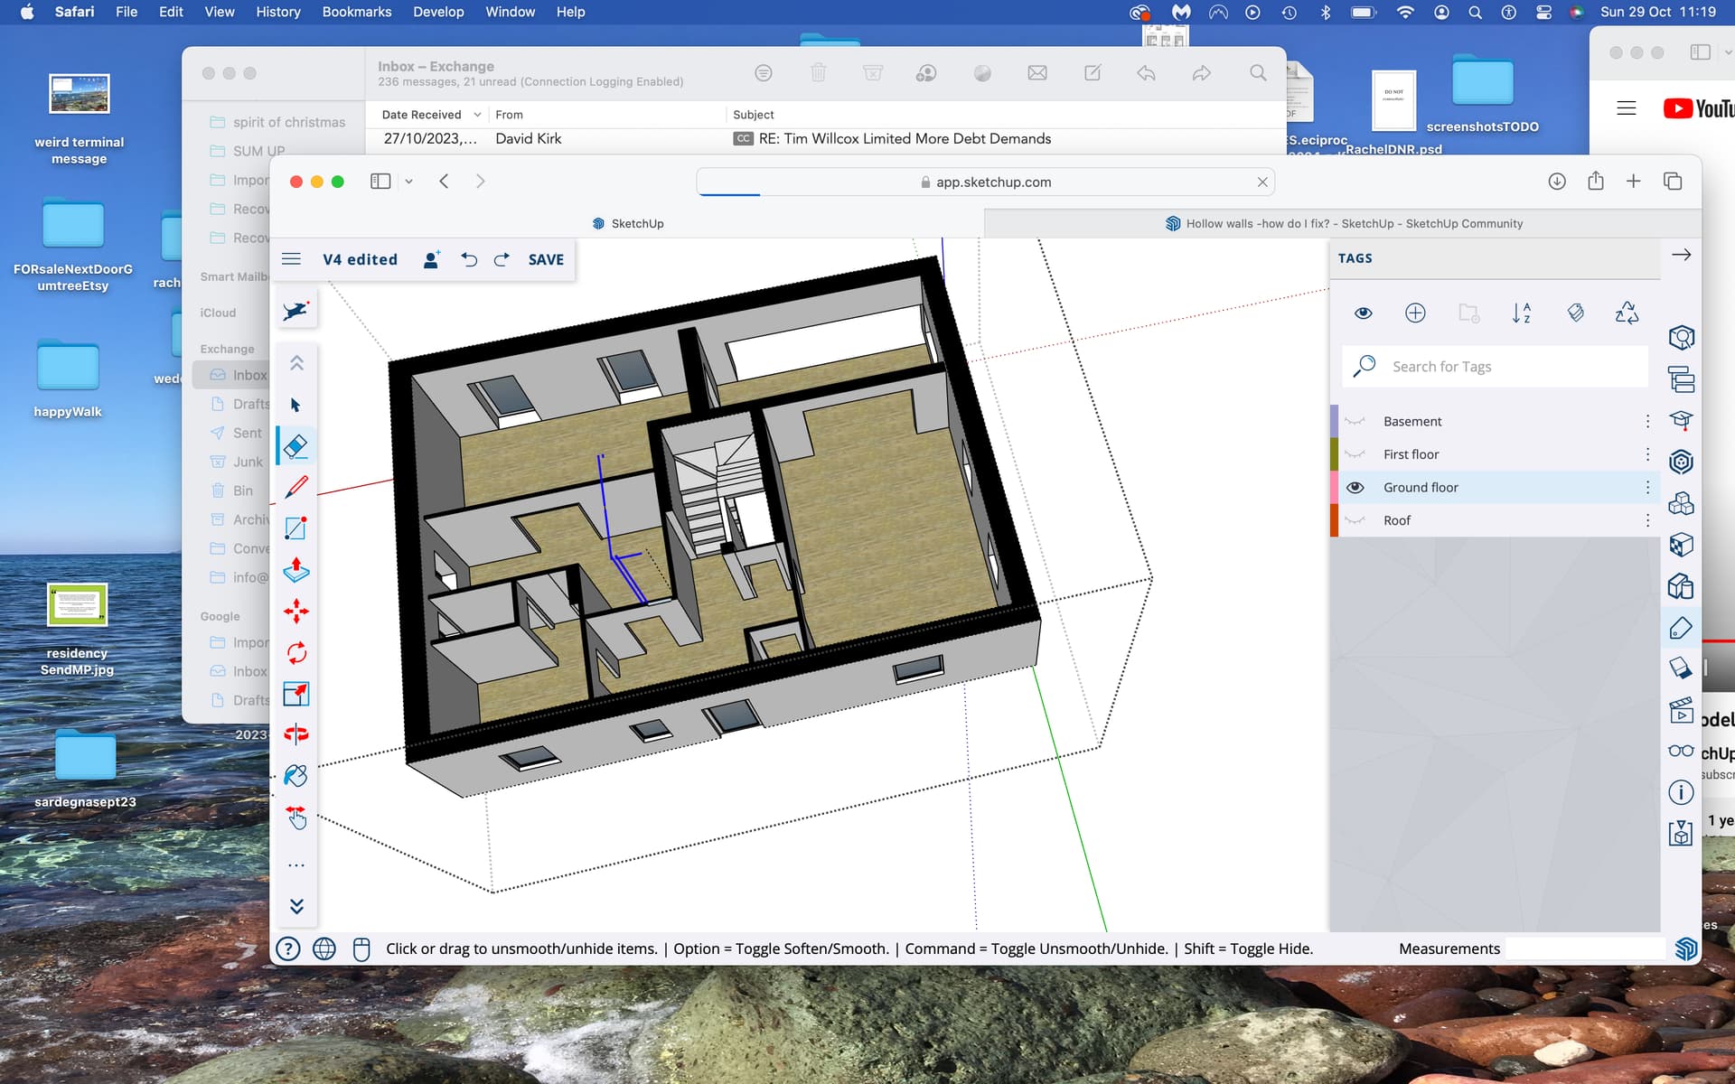The height and width of the screenshot is (1084, 1735).
Task: Click the pink Ground floor color swatch
Action: click(x=1334, y=487)
